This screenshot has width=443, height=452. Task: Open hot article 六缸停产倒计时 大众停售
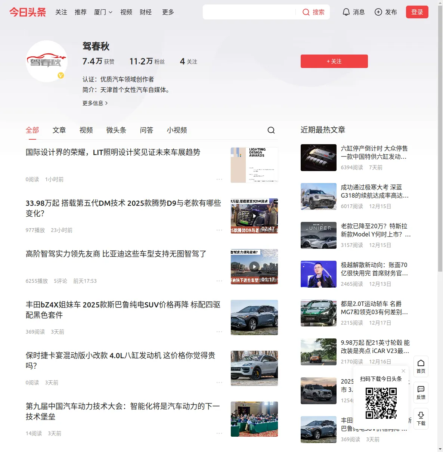[x=374, y=153]
